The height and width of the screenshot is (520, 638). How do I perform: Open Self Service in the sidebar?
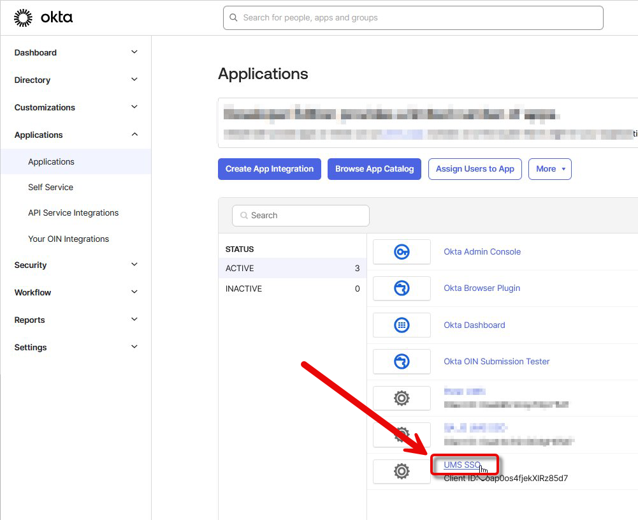pyautogui.click(x=51, y=188)
